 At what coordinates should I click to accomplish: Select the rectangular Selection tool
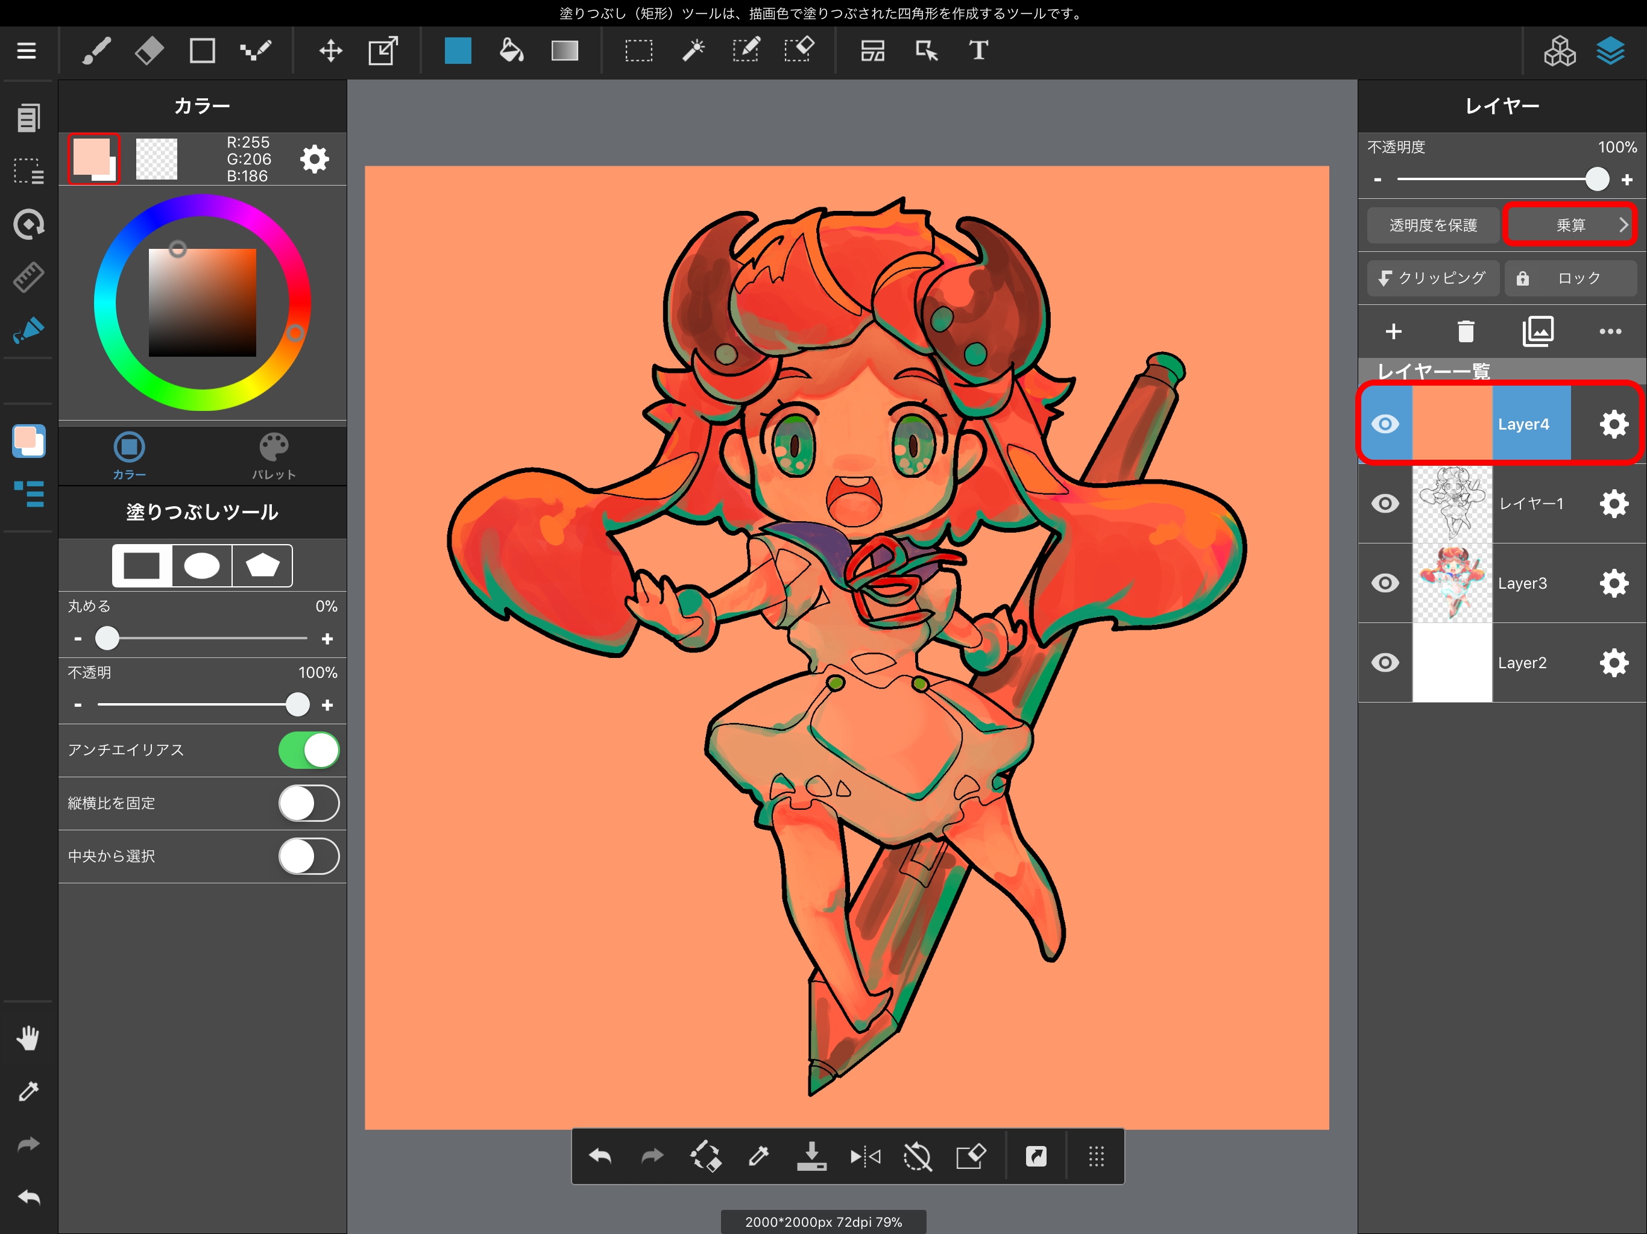click(639, 51)
